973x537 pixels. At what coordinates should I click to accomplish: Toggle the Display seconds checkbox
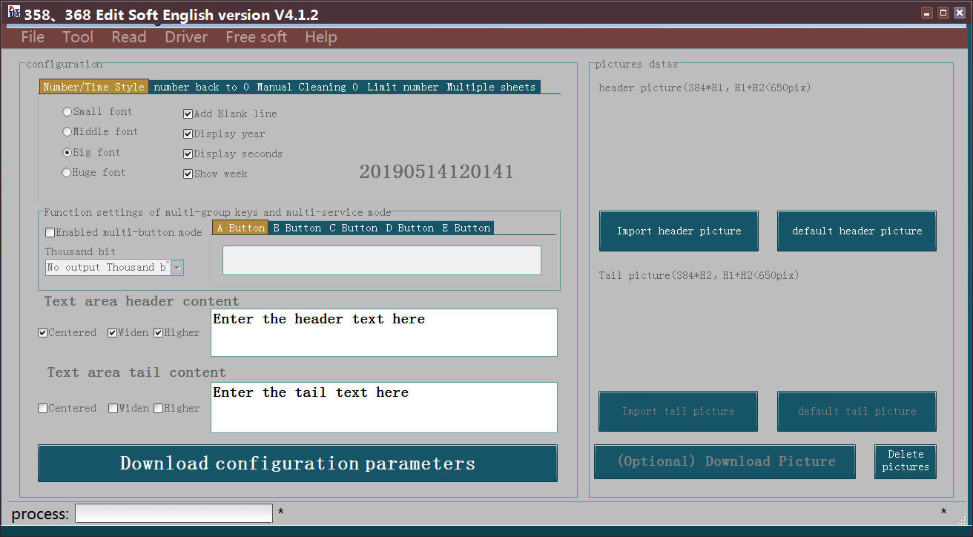188,154
